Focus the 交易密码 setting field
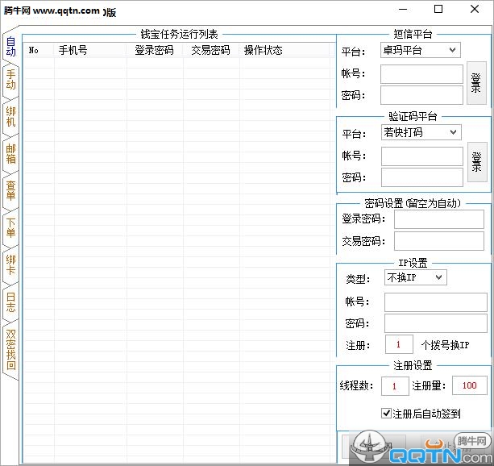This screenshot has height=466, width=494. click(x=439, y=241)
